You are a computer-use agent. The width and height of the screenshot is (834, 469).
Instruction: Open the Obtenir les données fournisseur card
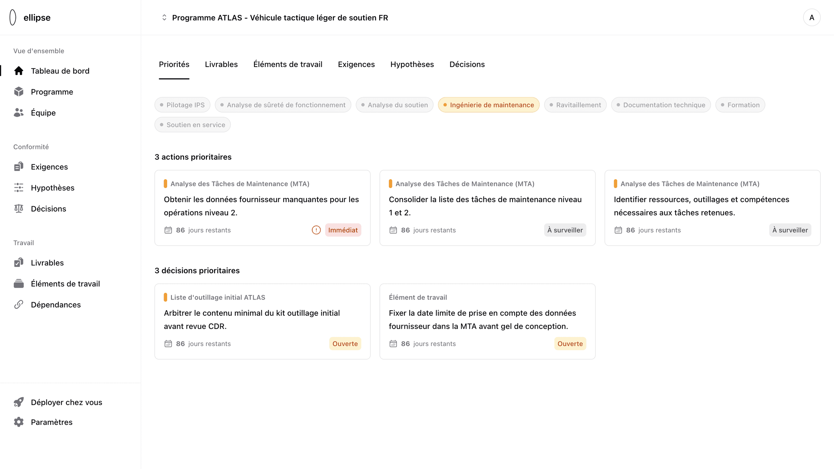(262, 208)
